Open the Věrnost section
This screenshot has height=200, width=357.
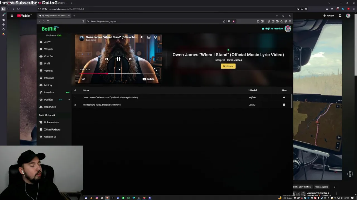[48, 71]
